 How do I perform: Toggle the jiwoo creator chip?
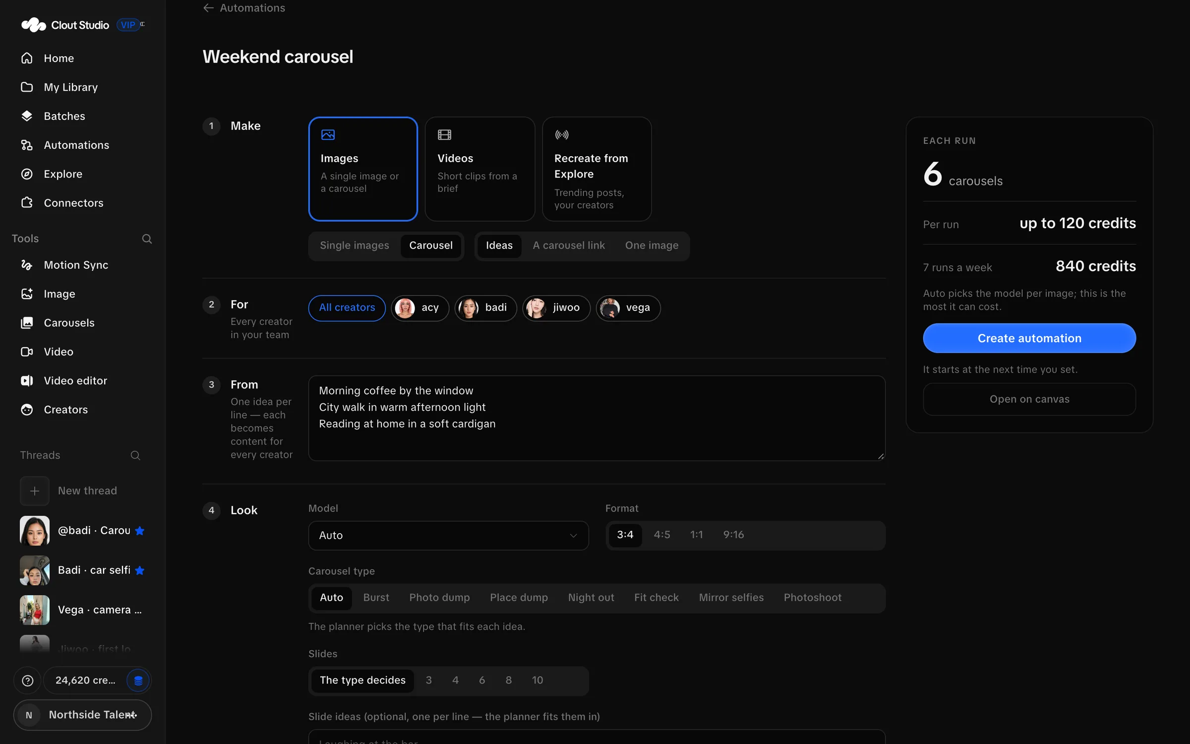point(556,308)
